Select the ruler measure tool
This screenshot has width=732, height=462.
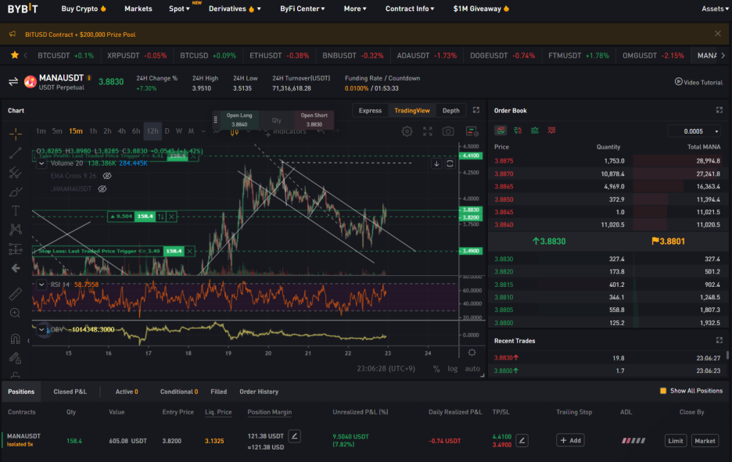click(16, 293)
